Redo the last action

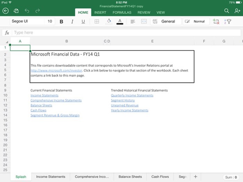tap(37, 11)
